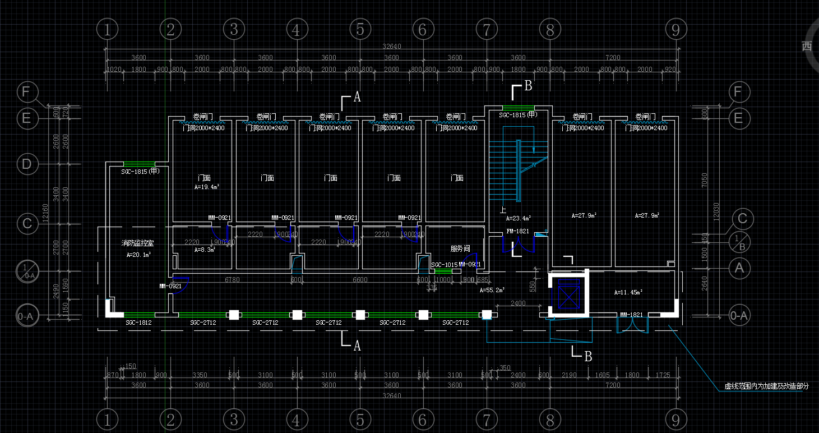This screenshot has height=433, width=819.
Task: Select top-row axis bubble 5
Action: pyautogui.click(x=360, y=29)
